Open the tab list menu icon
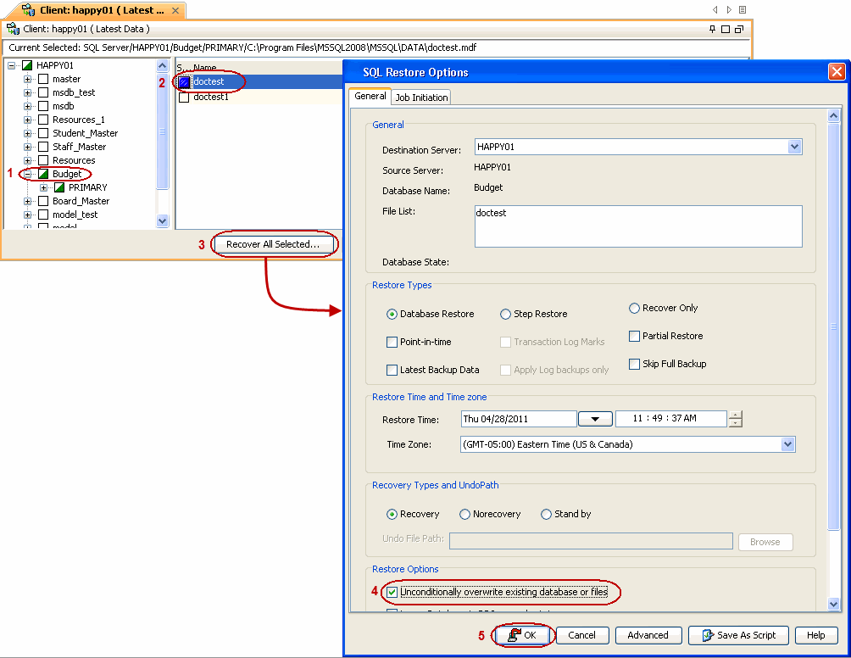The width and height of the screenshot is (851, 658). point(743,10)
